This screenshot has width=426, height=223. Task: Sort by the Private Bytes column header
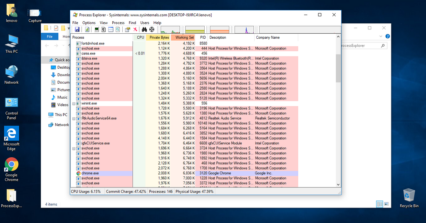(159, 37)
